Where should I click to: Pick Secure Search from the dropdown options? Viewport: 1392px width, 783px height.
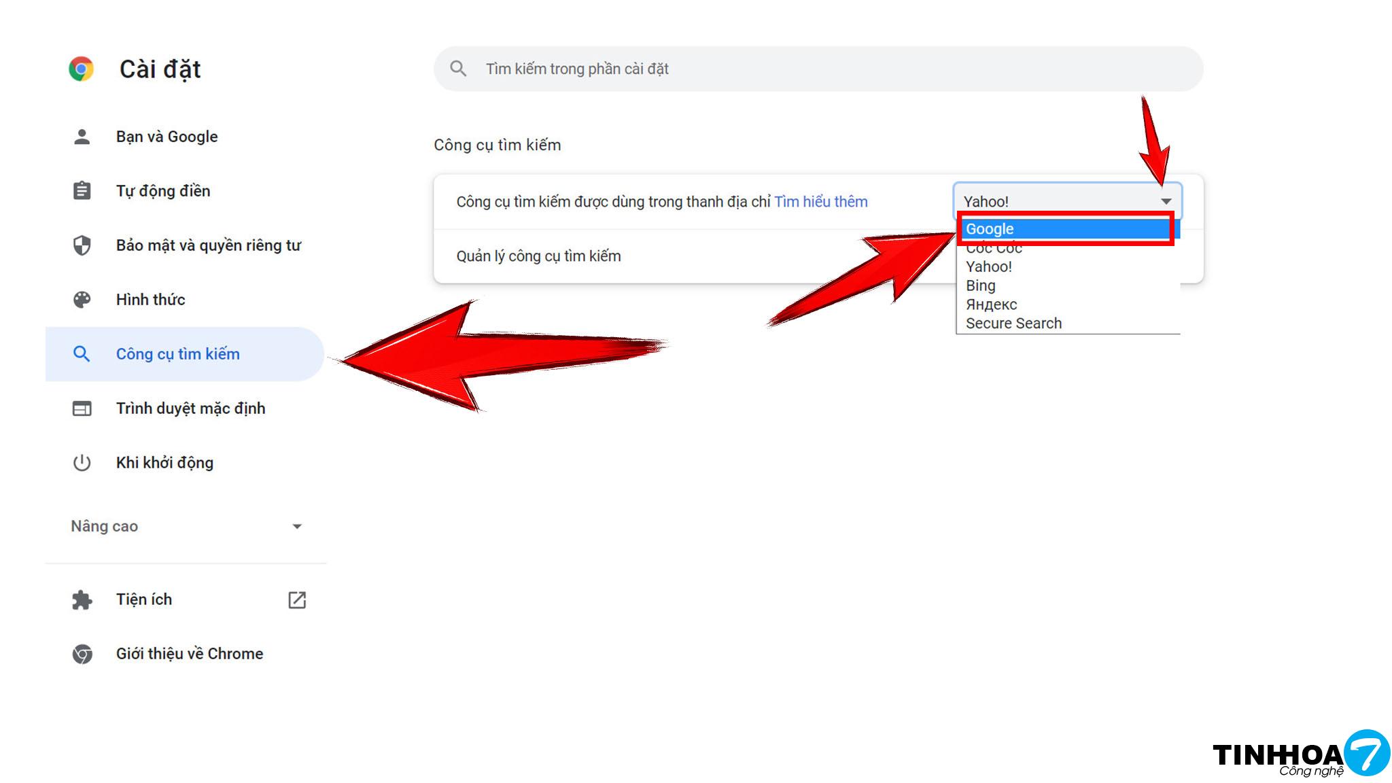pyautogui.click(x=1013, y=324)
